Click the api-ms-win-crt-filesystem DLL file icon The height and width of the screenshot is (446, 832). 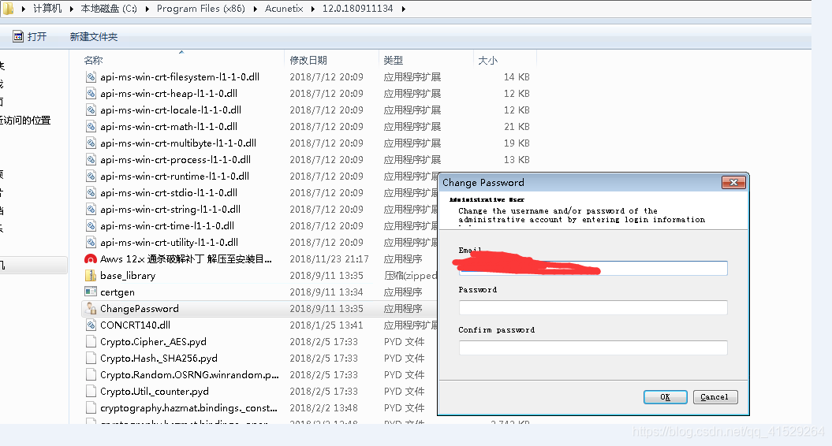pos(91,77)
